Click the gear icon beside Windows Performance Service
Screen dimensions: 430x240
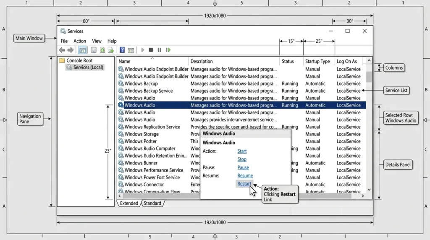pos(121,170)
